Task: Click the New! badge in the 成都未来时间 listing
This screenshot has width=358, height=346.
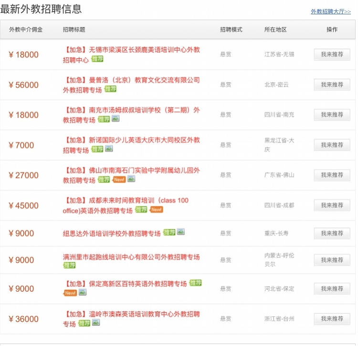Action: coord(156,210)
